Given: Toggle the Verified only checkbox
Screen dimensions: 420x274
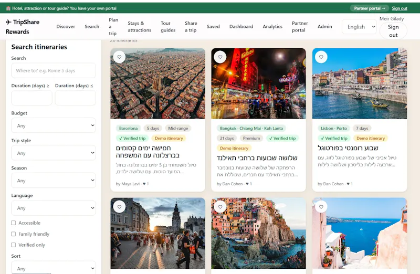Looking at the screenshot, I should (x=14, y=245).
